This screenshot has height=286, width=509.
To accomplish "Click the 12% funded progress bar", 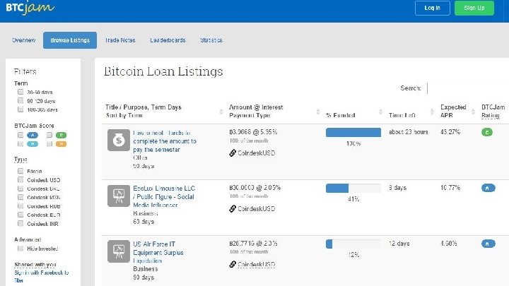I will click(353, 244).
